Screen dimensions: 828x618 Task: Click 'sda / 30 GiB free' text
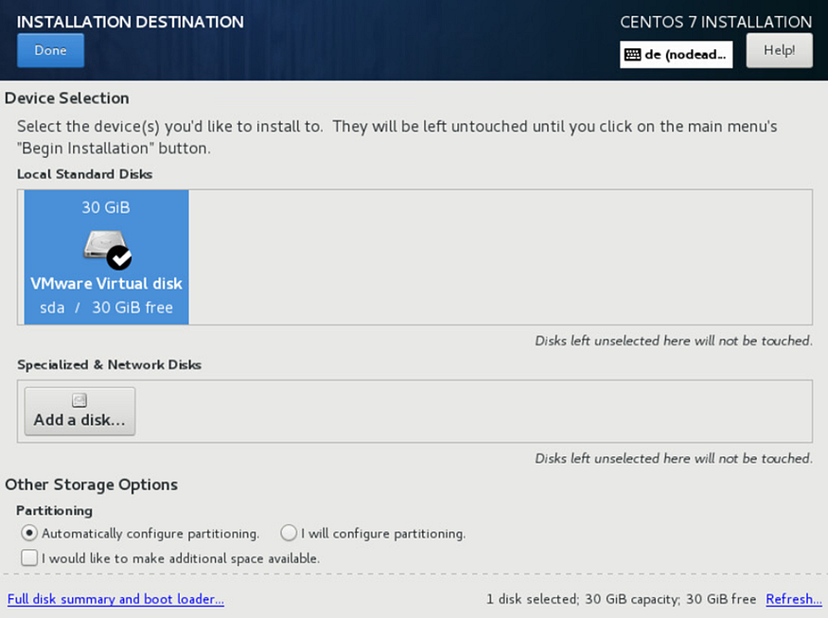tap(106, 308)
